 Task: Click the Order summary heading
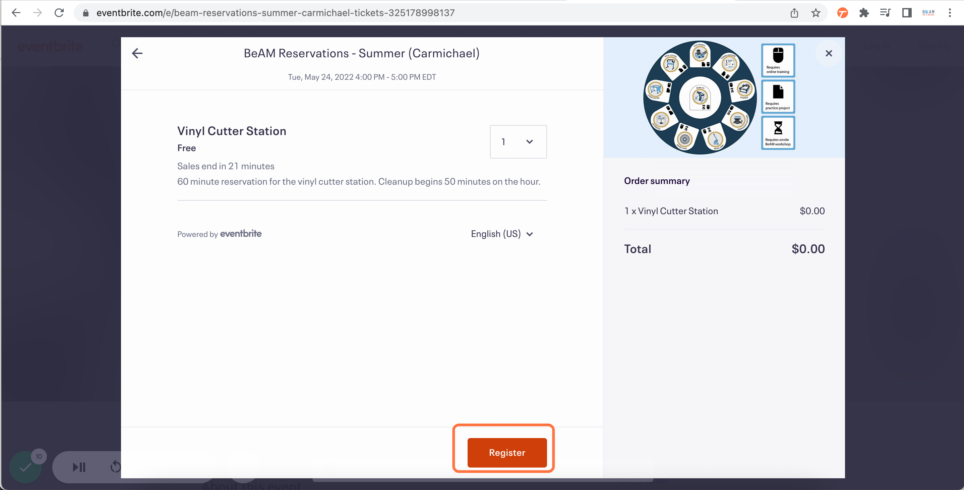click(657, 181)
